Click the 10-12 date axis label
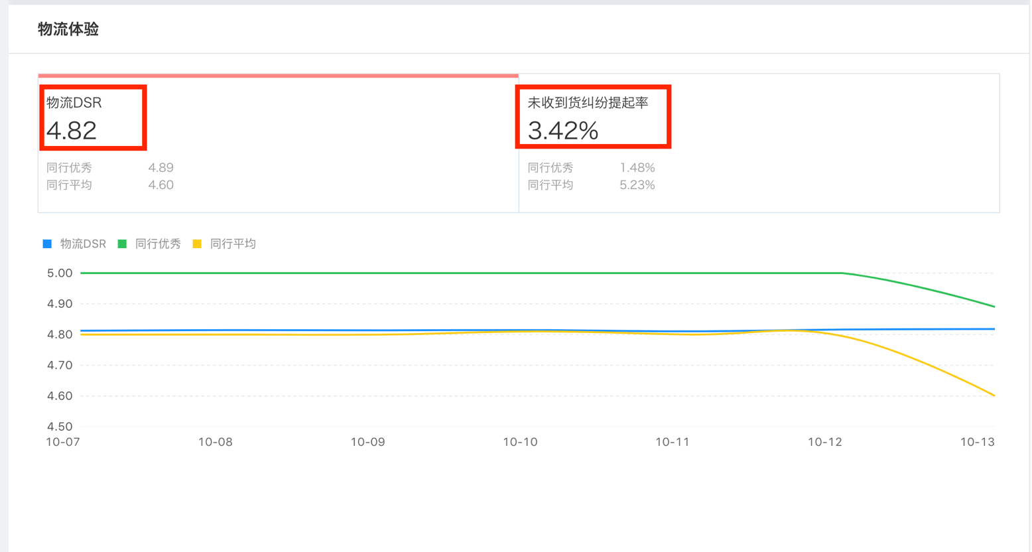 825,442
